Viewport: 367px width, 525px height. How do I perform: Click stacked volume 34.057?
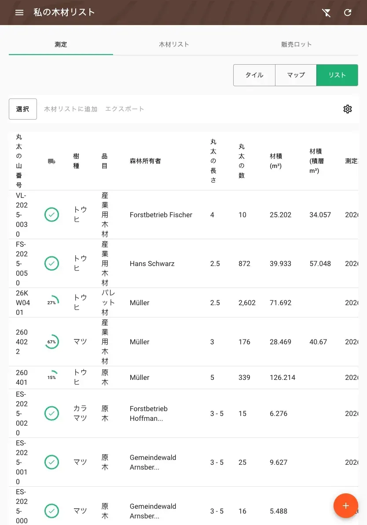pos(320,215)
